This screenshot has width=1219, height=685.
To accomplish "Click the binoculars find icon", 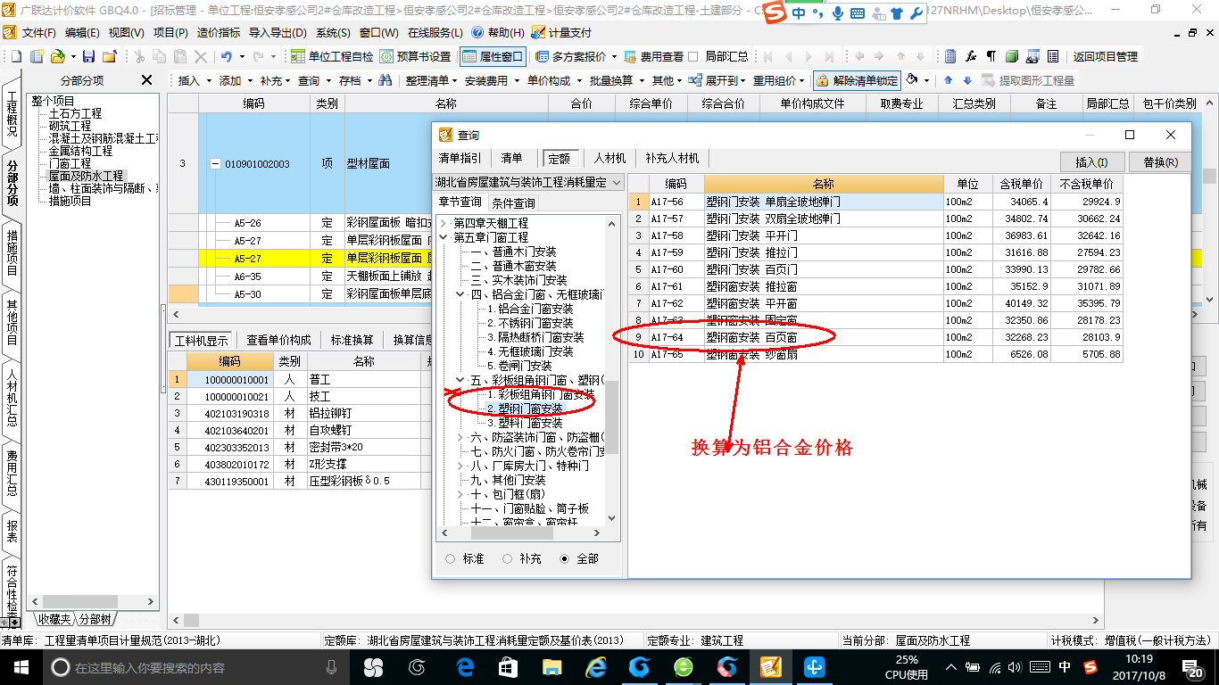I will pyautogui.click(x=386, y=80).
